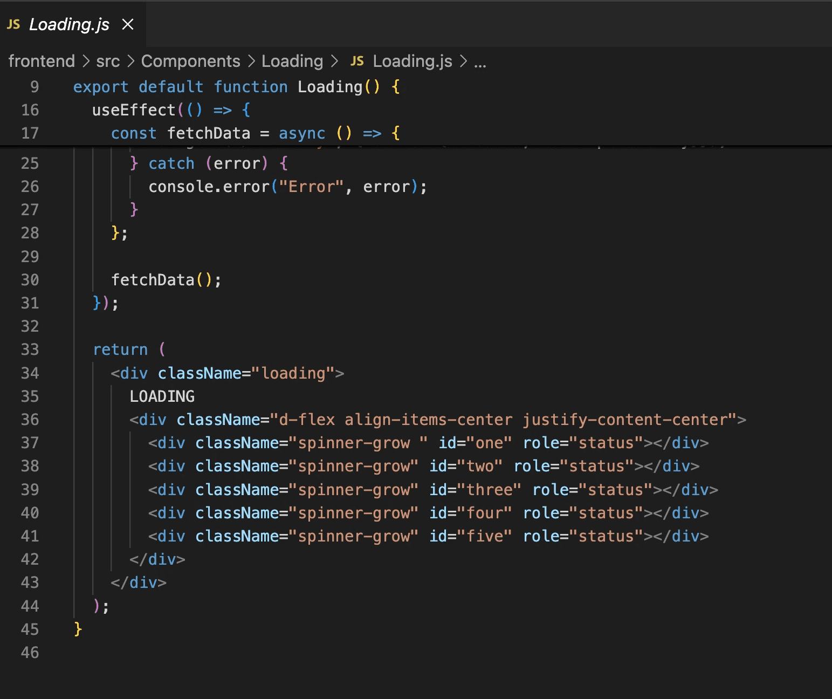Jump to sticky line const fetchData

256,133
